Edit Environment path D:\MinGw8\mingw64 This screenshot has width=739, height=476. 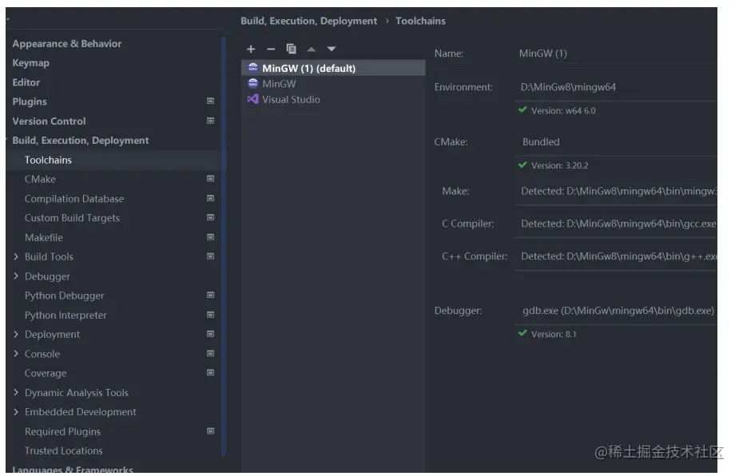pos(615,87)
